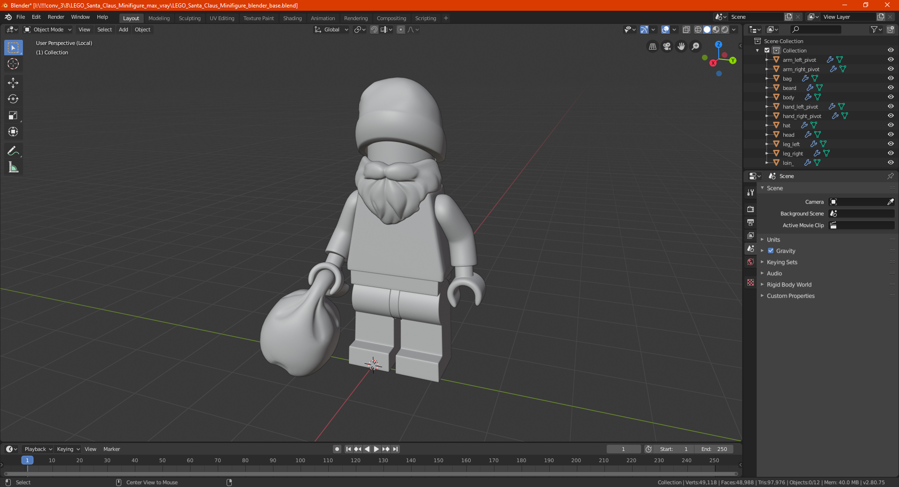Activate the Cursor tool

point(13,64)
